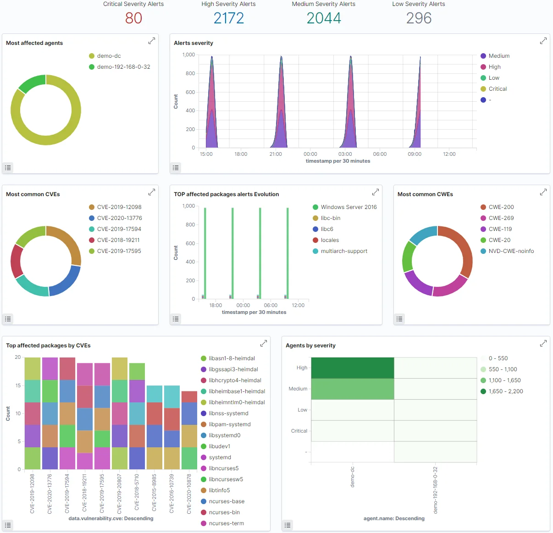Expand the Most affected agents panel
The image size is (553, 533).
[152, 41]
